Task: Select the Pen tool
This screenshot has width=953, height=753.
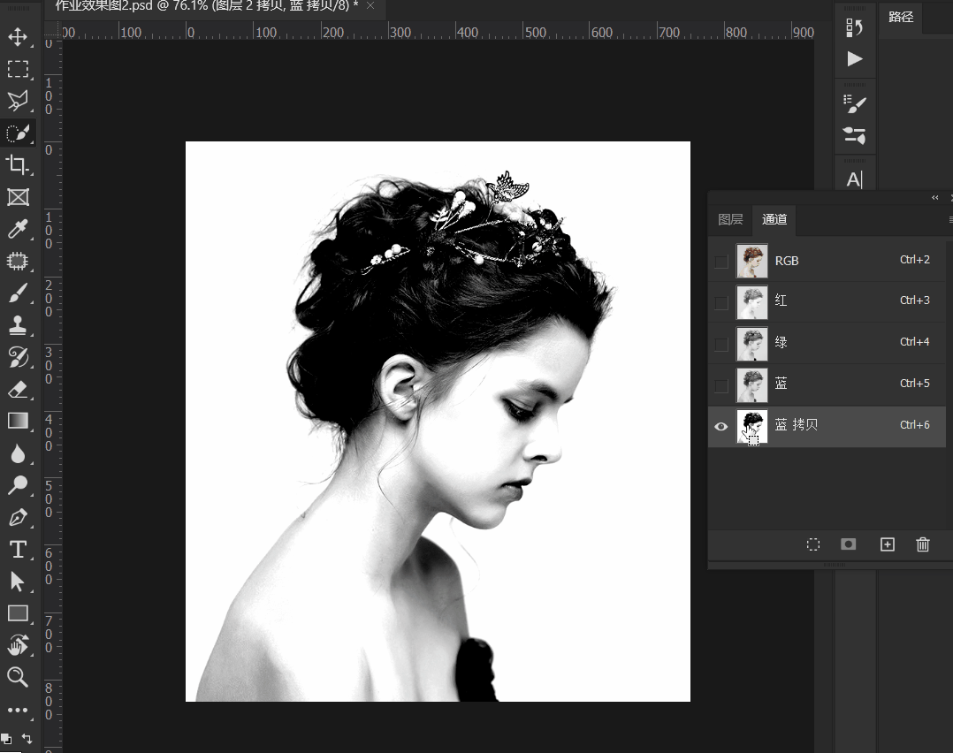Action: click(x=18, y=518)
